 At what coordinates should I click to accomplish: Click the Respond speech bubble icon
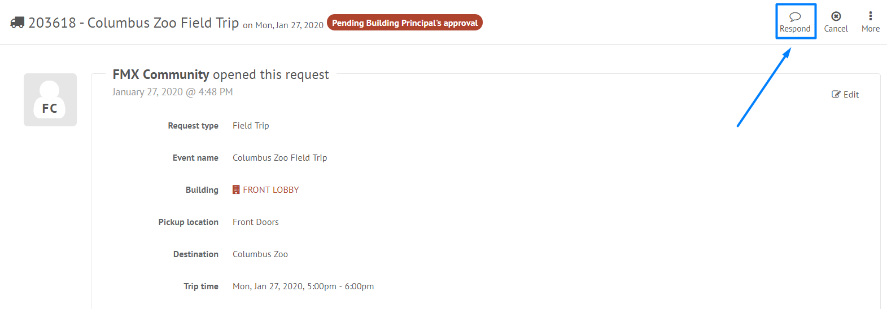[x=795, y=17]
